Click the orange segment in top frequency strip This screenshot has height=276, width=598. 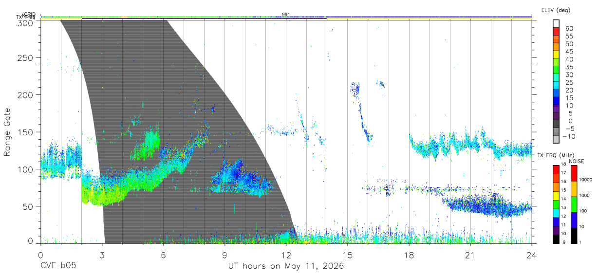pyautogui.click(x=124, y=17)
